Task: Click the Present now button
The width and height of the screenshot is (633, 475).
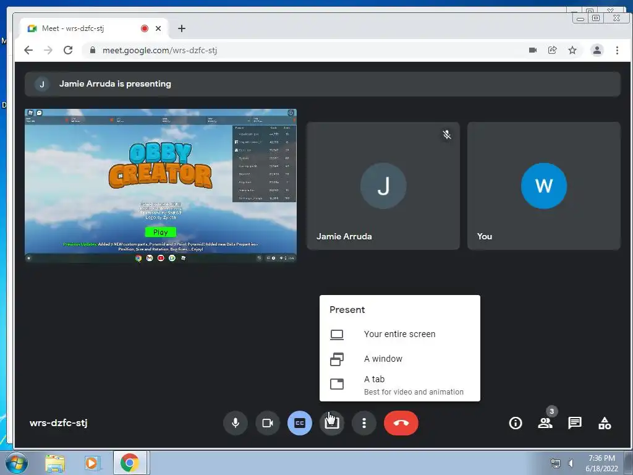Action: pos(332,423)
